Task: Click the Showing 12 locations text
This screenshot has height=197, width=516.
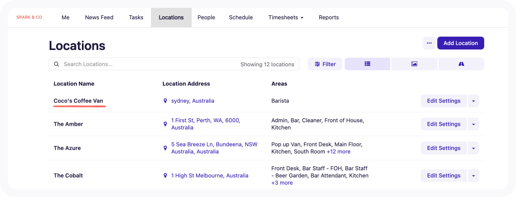Action: pyautogui.click(x=267, y=64)
